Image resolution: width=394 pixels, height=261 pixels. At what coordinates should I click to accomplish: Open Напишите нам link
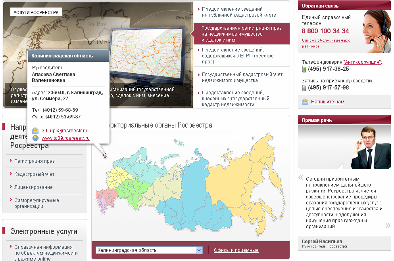tap(328, 101)
